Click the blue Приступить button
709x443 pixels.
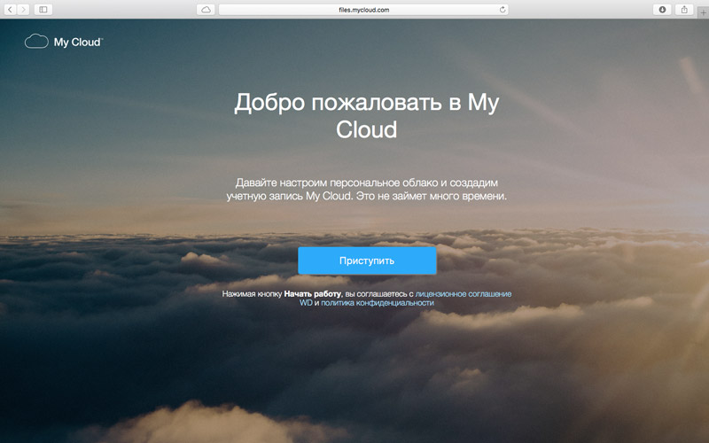click(367, 260)
